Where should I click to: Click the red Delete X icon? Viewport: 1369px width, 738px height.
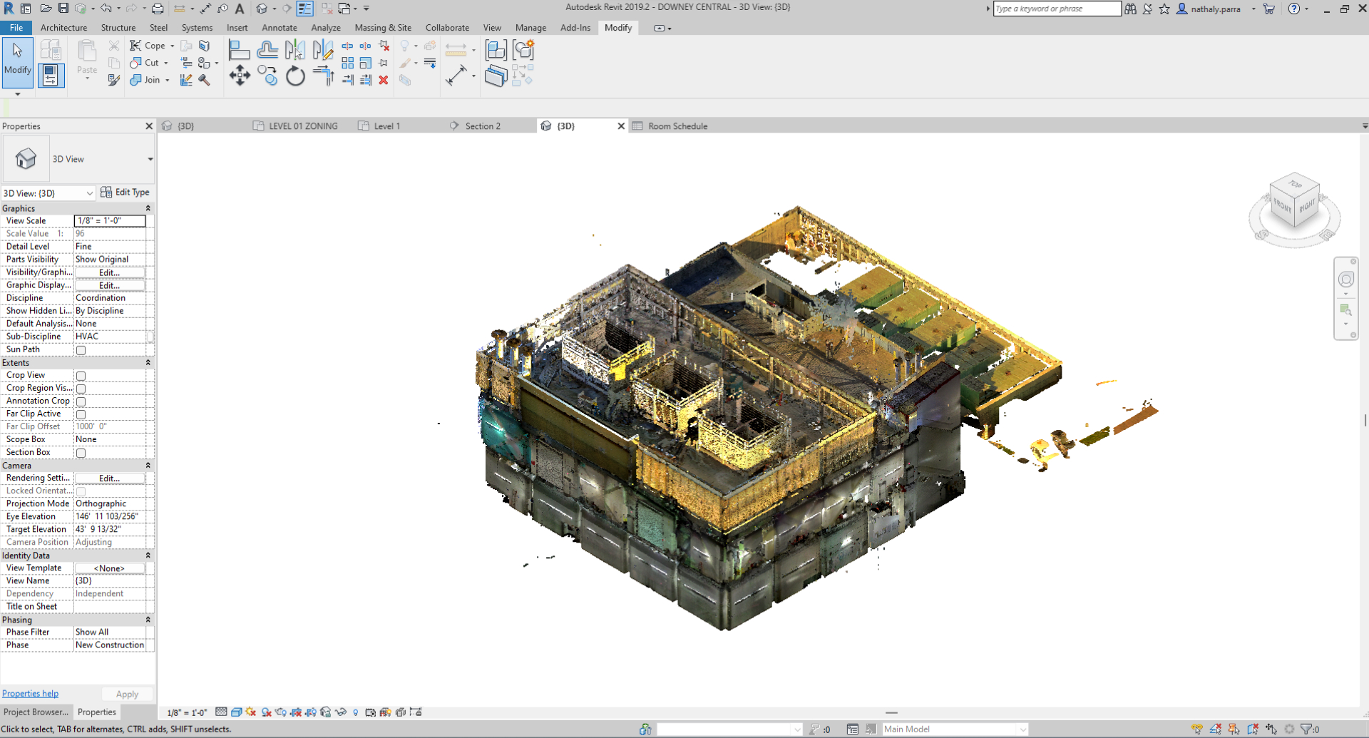[x=384, y=80]
